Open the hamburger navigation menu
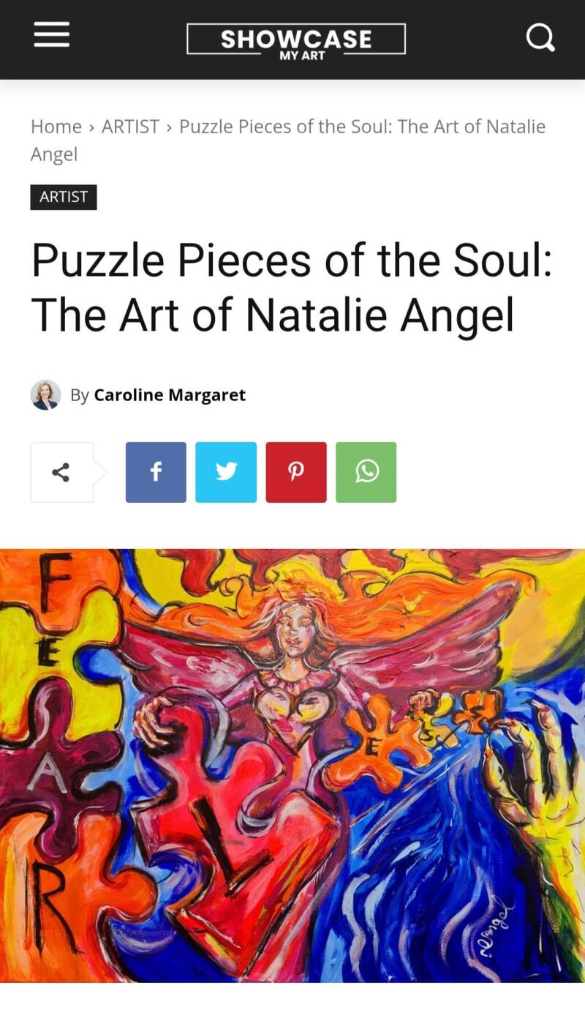 tap(51, 34)
